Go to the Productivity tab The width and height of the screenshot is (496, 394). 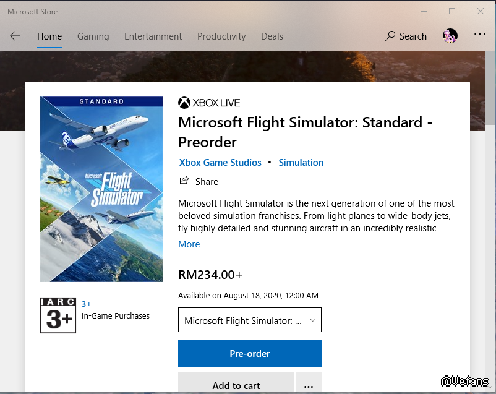point(221,36)
